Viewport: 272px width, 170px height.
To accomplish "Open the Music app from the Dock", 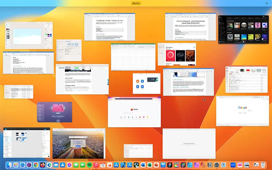I will pyautogui.click(x=96, y=165).
